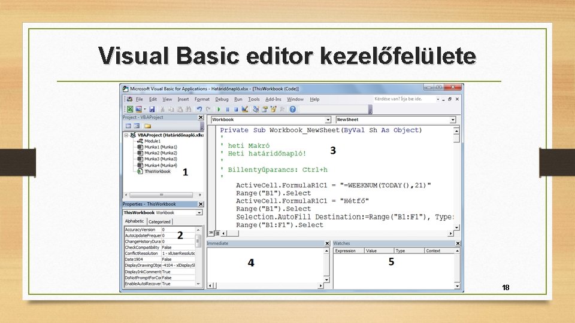Switch to the Categorized tab
Viewport: 575px width, 323px height.
159,221
